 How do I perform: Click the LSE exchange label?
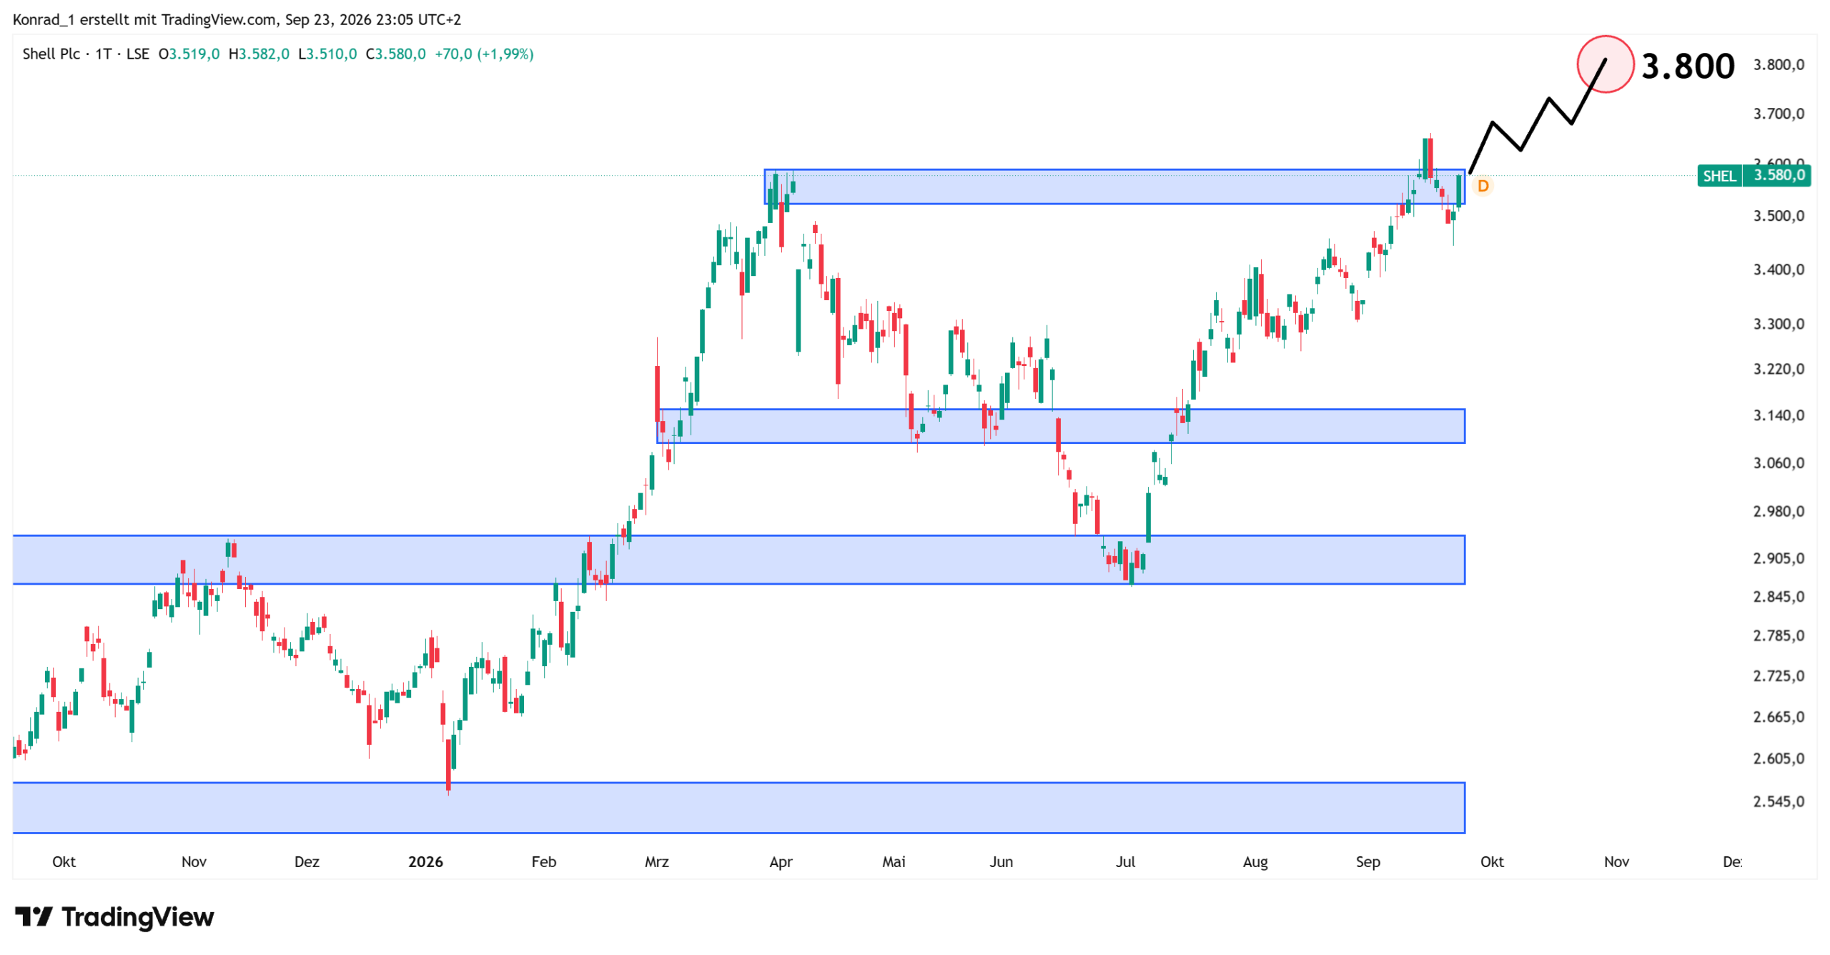tap(138, 54)
